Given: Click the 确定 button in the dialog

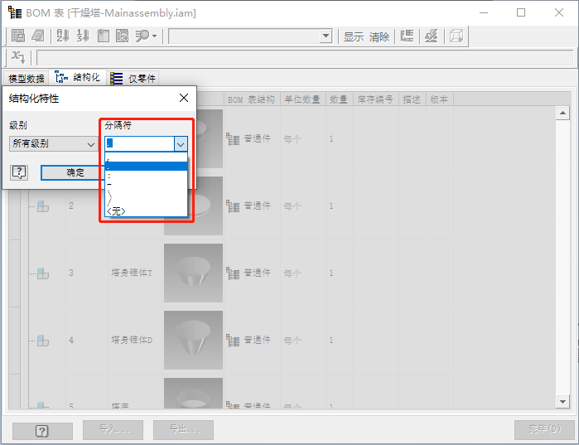Looking at the screenshot, I should point(71,172).
